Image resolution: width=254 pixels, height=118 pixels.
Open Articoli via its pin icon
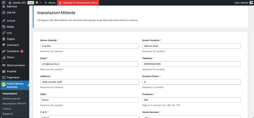[4, 21]
